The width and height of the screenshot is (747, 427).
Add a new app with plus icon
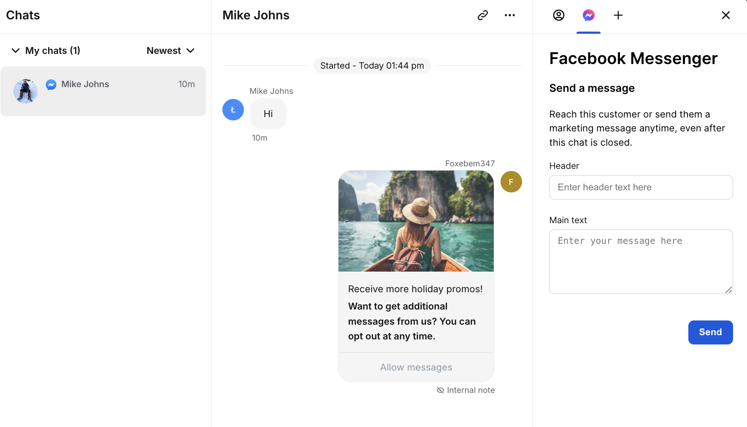pos(618,15)
